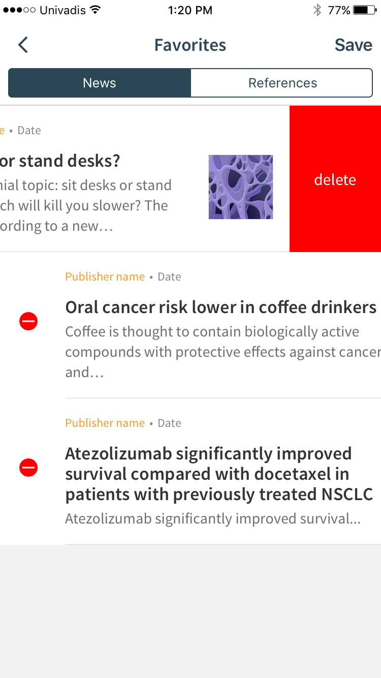Tap Publisher name above Atezolizumab article
381x678 pixels.
[x=105, y=423]
